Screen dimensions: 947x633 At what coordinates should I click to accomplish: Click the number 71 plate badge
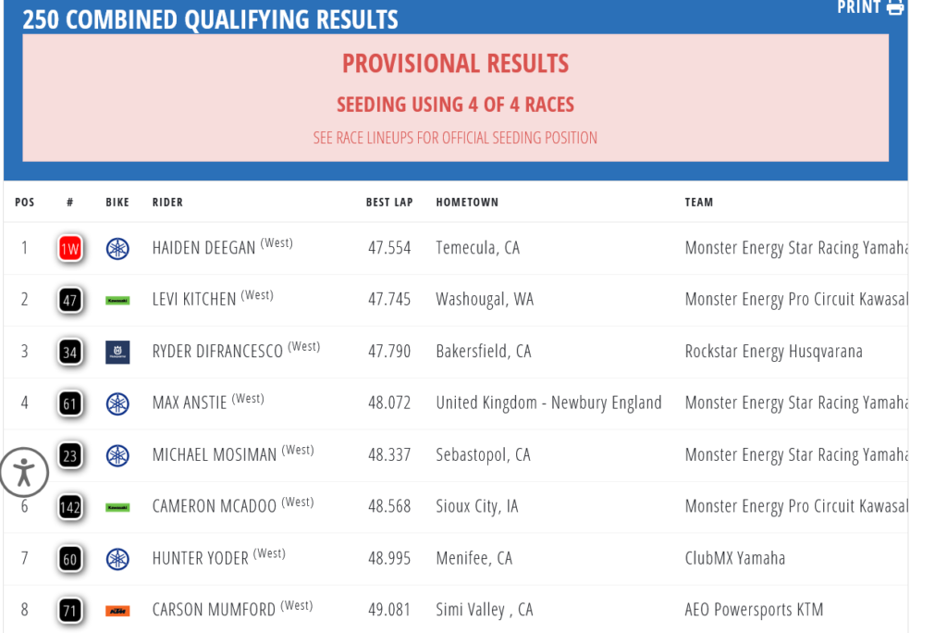(70, 611)
